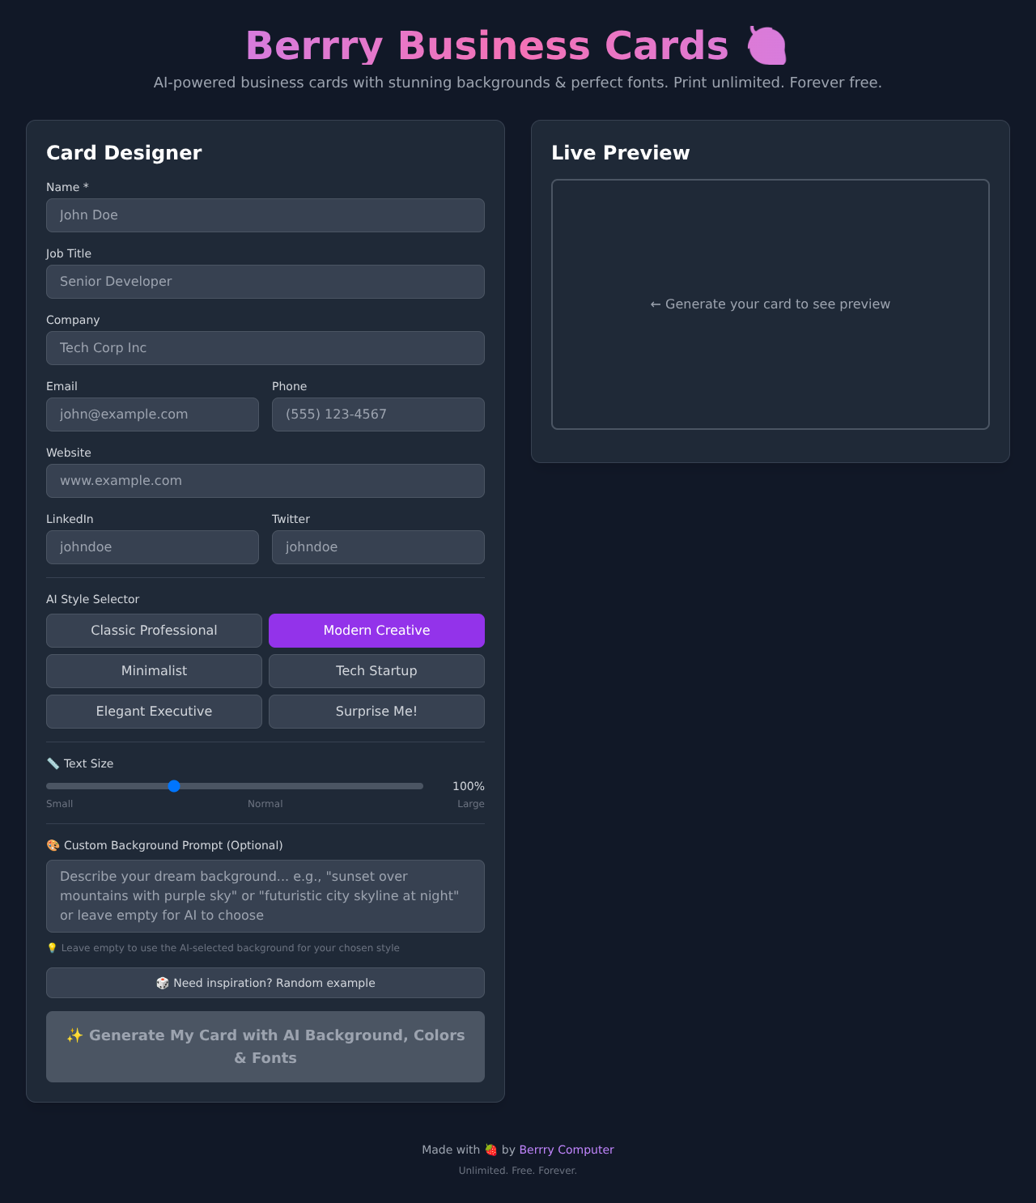Focus the custom background prompt text area
The image size is (1036, 1203).
point(265,895)
